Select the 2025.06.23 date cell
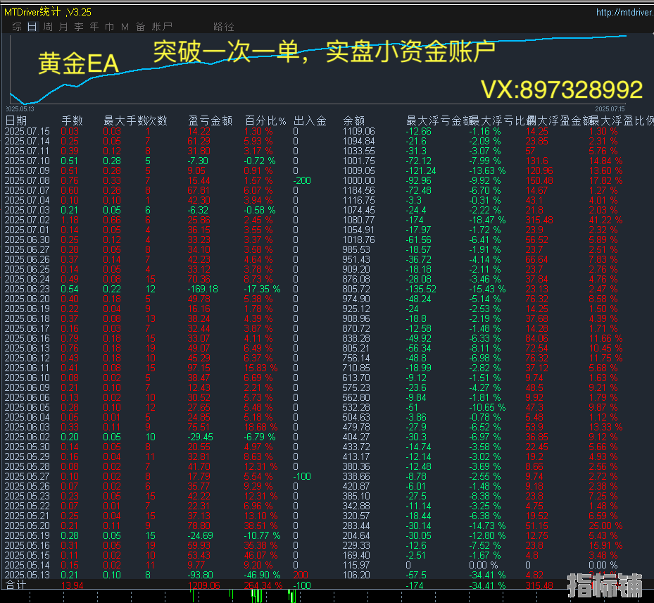Viewport: 654px width, 603px height. click(x=27, y=290)
